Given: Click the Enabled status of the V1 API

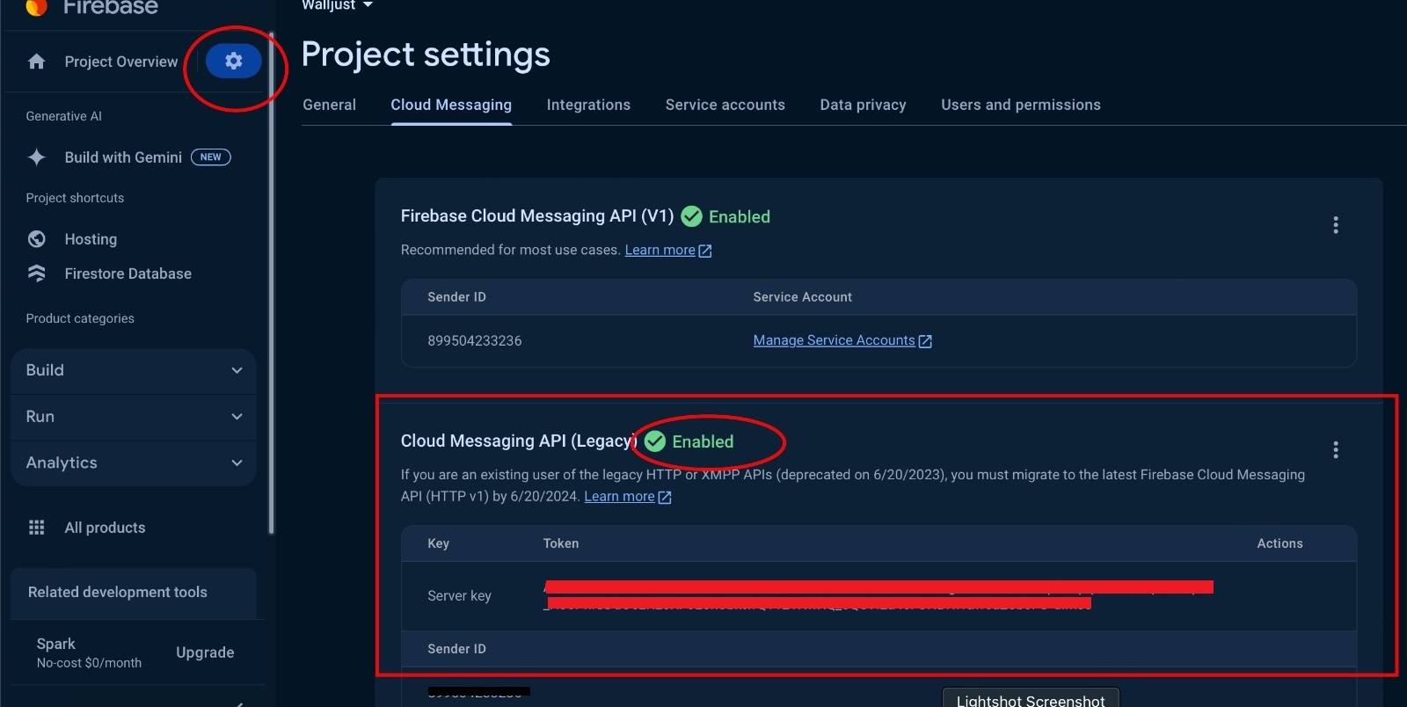Looking at the screenshot, I should pyautogui.click(x=726, y=216).
